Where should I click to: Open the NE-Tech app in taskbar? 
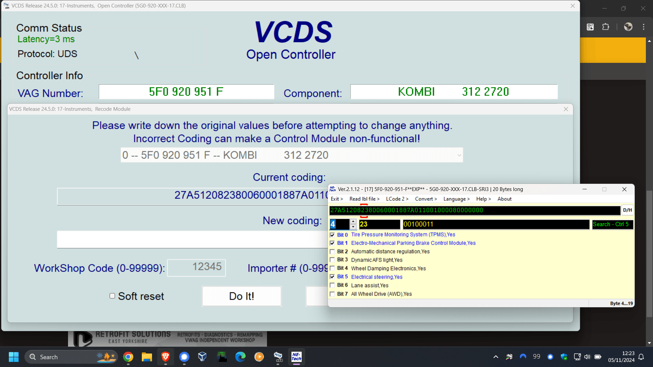(x=296, y=357)
